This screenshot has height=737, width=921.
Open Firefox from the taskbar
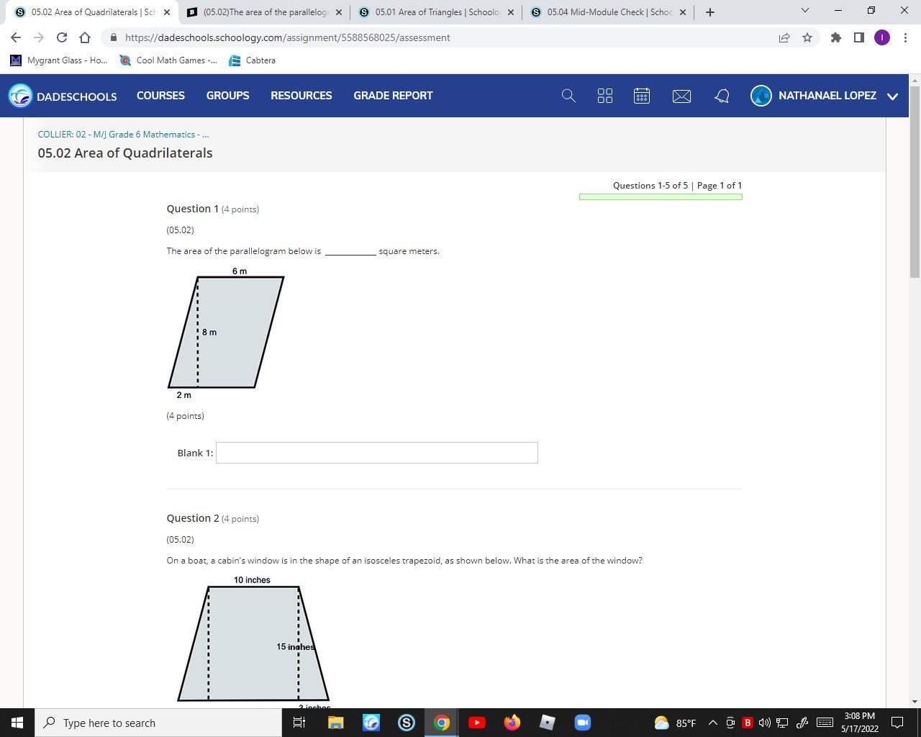[x=512, y=723]
